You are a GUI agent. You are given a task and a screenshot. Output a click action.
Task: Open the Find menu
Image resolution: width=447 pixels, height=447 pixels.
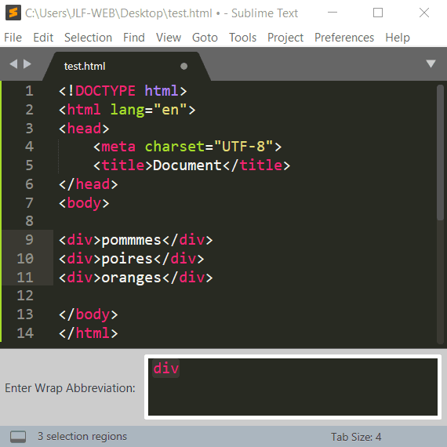coord(133,38)
